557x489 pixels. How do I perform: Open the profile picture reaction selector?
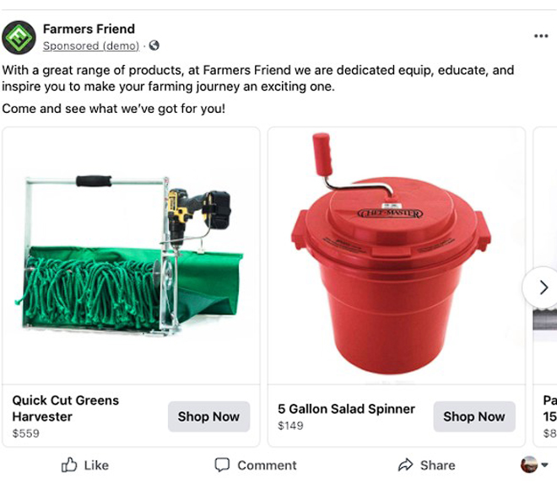click(529, 465)
